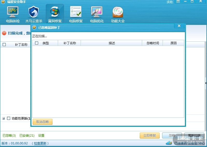Open the 设置 link
Viewport: 207px width, 147px height.
click(41, 135)
